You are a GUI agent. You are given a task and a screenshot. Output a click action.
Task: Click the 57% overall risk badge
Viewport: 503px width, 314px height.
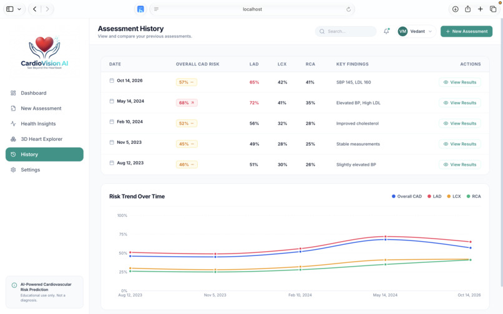[187, 82]
